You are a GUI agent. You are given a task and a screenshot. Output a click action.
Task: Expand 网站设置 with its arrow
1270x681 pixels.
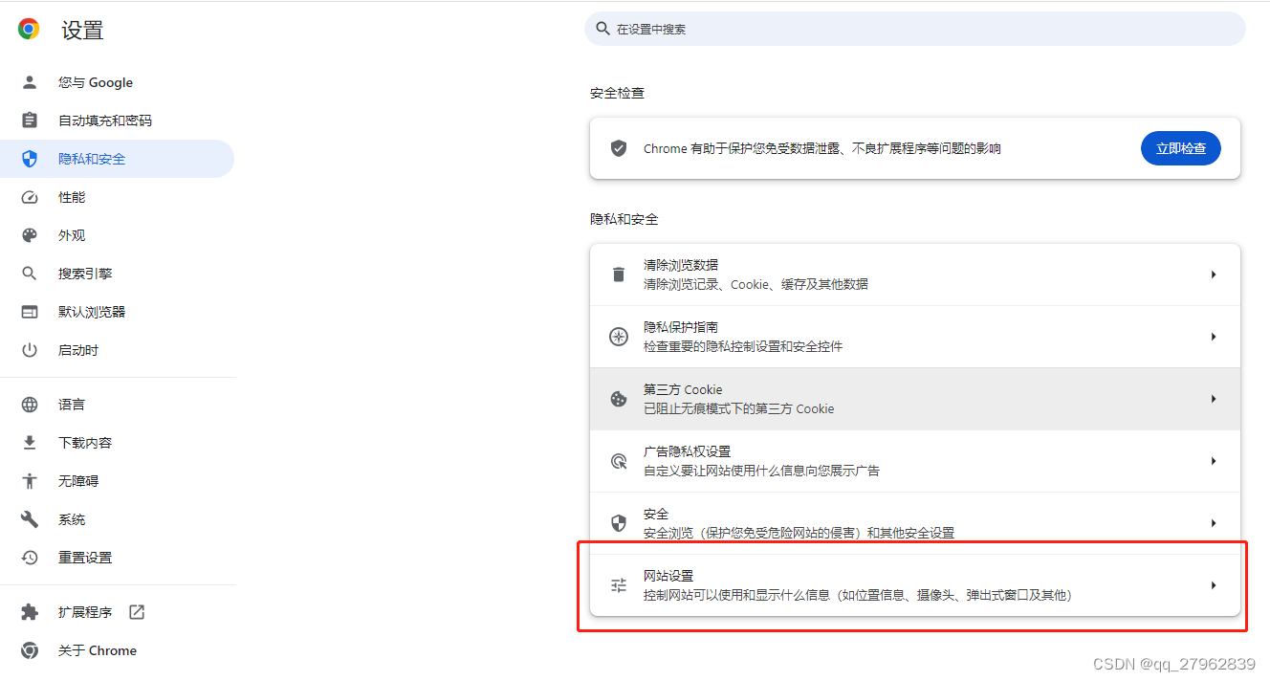coord(1214,585)
